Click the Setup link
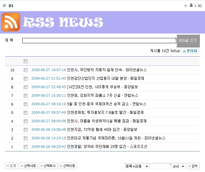 click(x=175, y=51)
